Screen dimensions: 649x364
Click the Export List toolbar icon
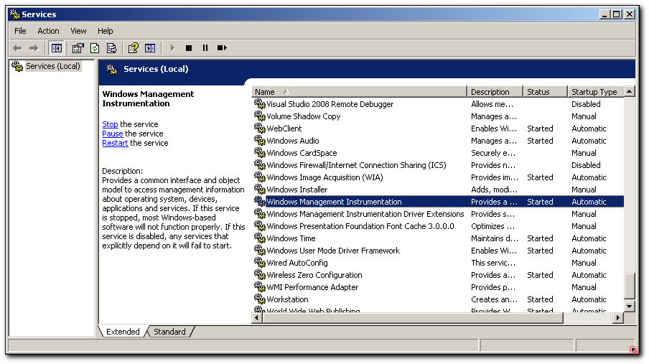112,48
